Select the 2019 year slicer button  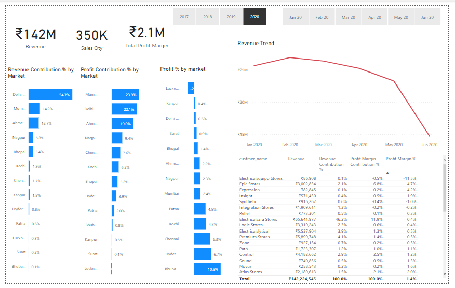(x=231, y=17)
